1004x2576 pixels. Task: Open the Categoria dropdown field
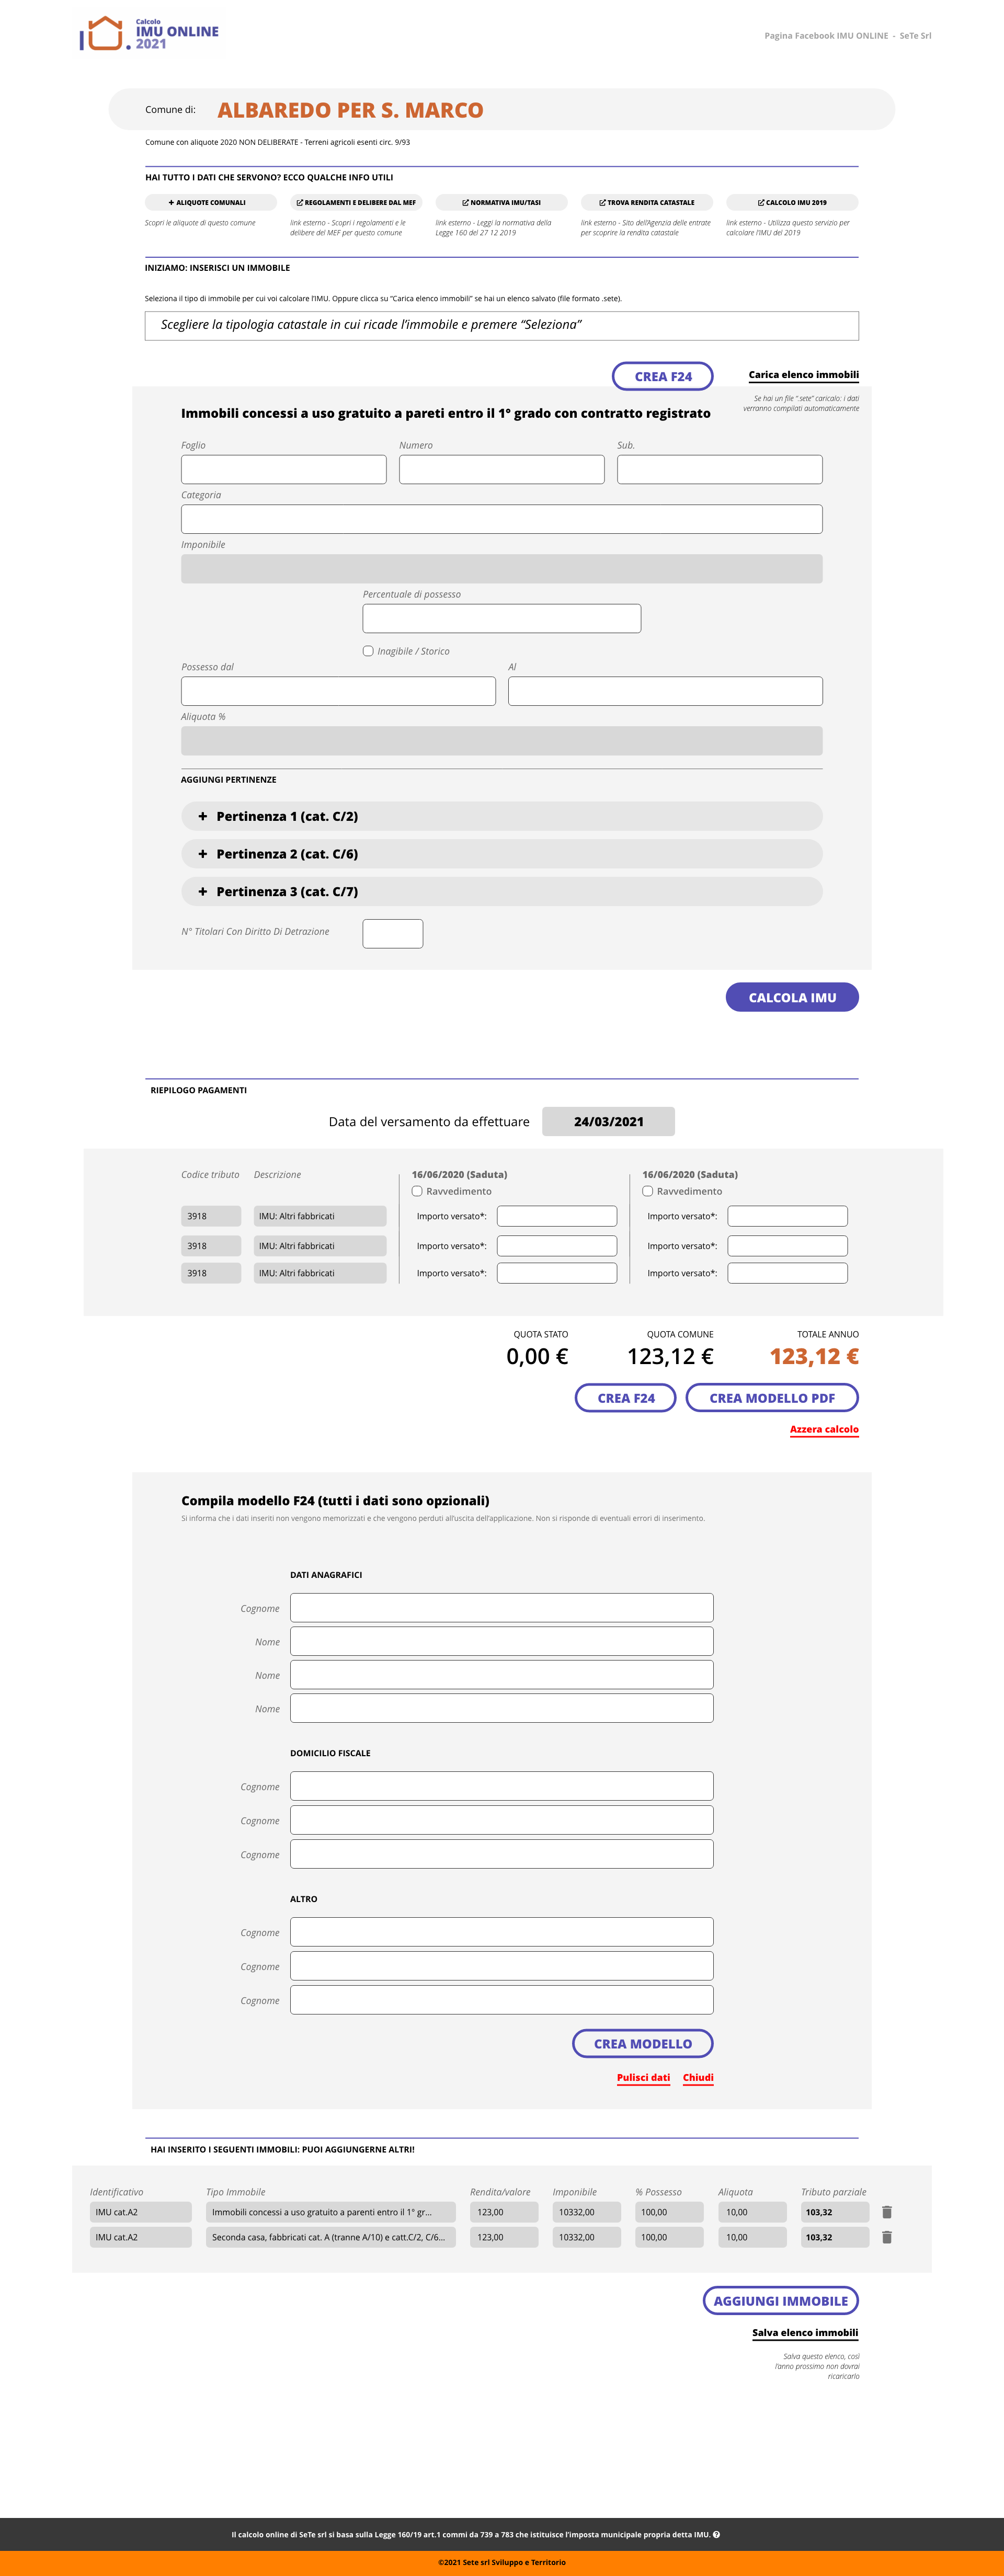[x=501, y=519]
